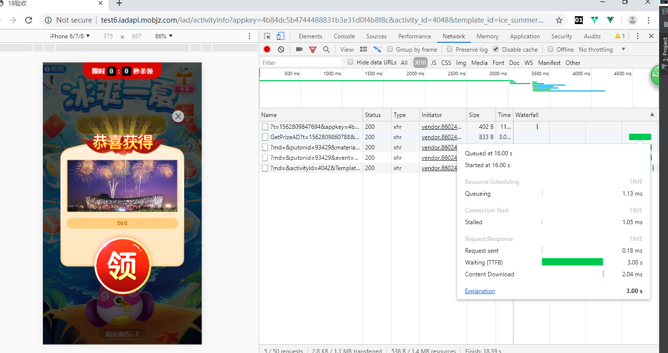
Task: Switch to the Sources tab
Action: 376,36
